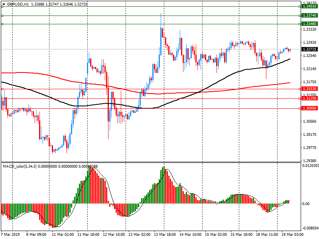Select the green 1.33480 price label

(309, 24)
